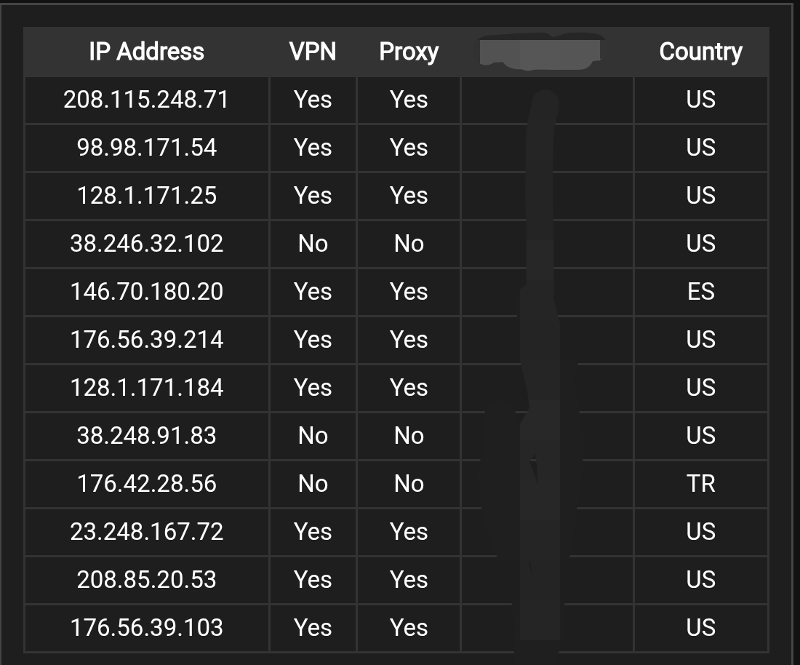Click VPN value for 38.246.32.102
This screenshot has height=665, width=800.
[x=313, y=244]
